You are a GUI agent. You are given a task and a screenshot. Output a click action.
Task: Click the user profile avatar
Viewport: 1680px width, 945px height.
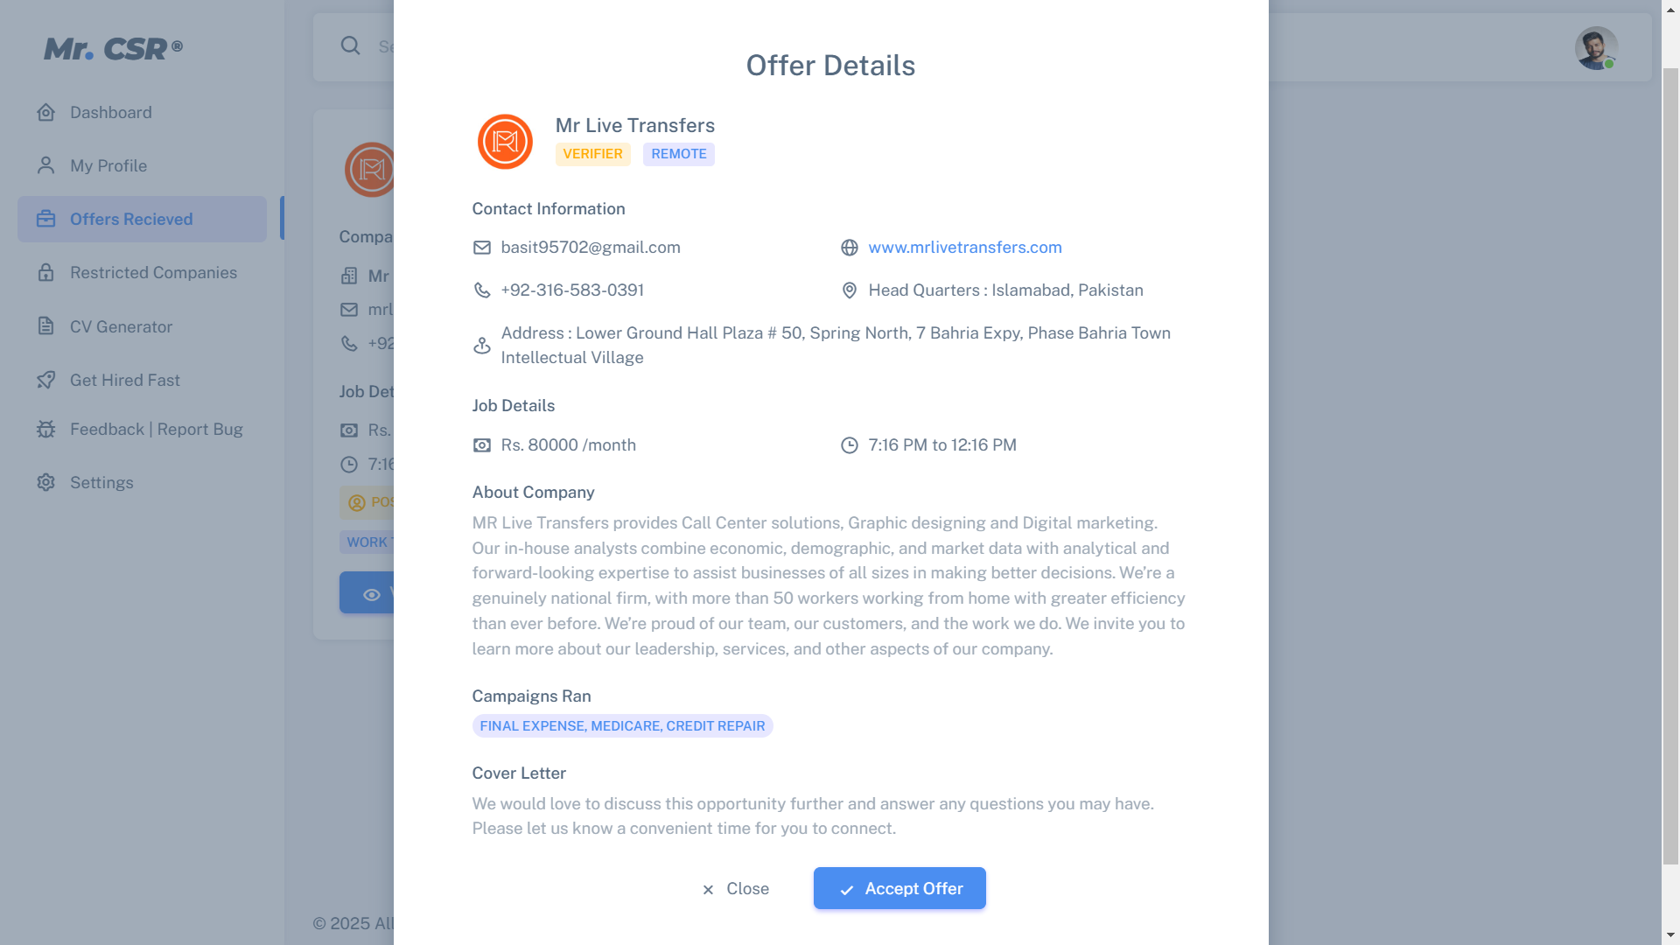click(x=1596, y=48)
